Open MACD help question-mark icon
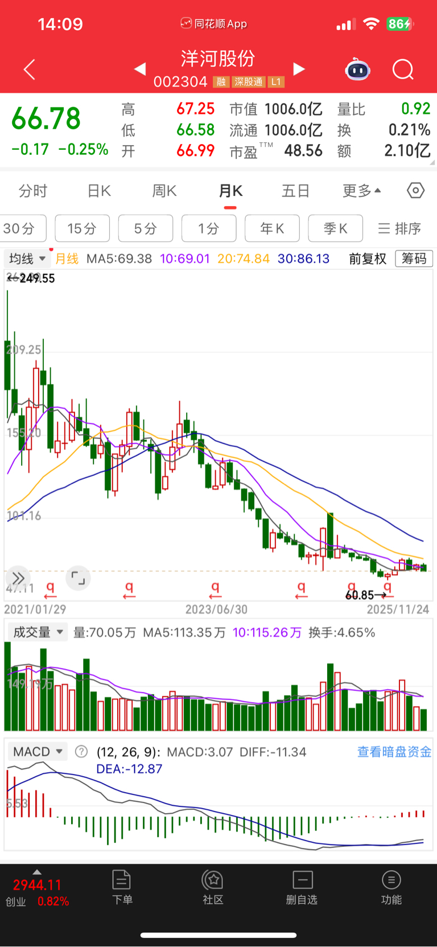 coord(81,752)
